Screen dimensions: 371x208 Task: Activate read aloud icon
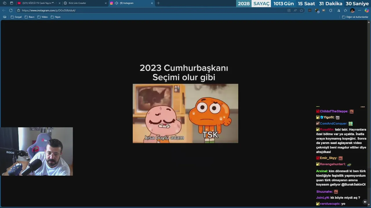click(x=295, y=10)
